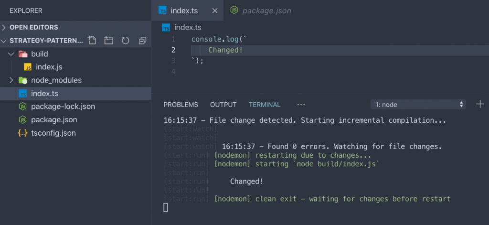Click the red build folder icon
The image size is (489, 225).
(x=23, y=54)
